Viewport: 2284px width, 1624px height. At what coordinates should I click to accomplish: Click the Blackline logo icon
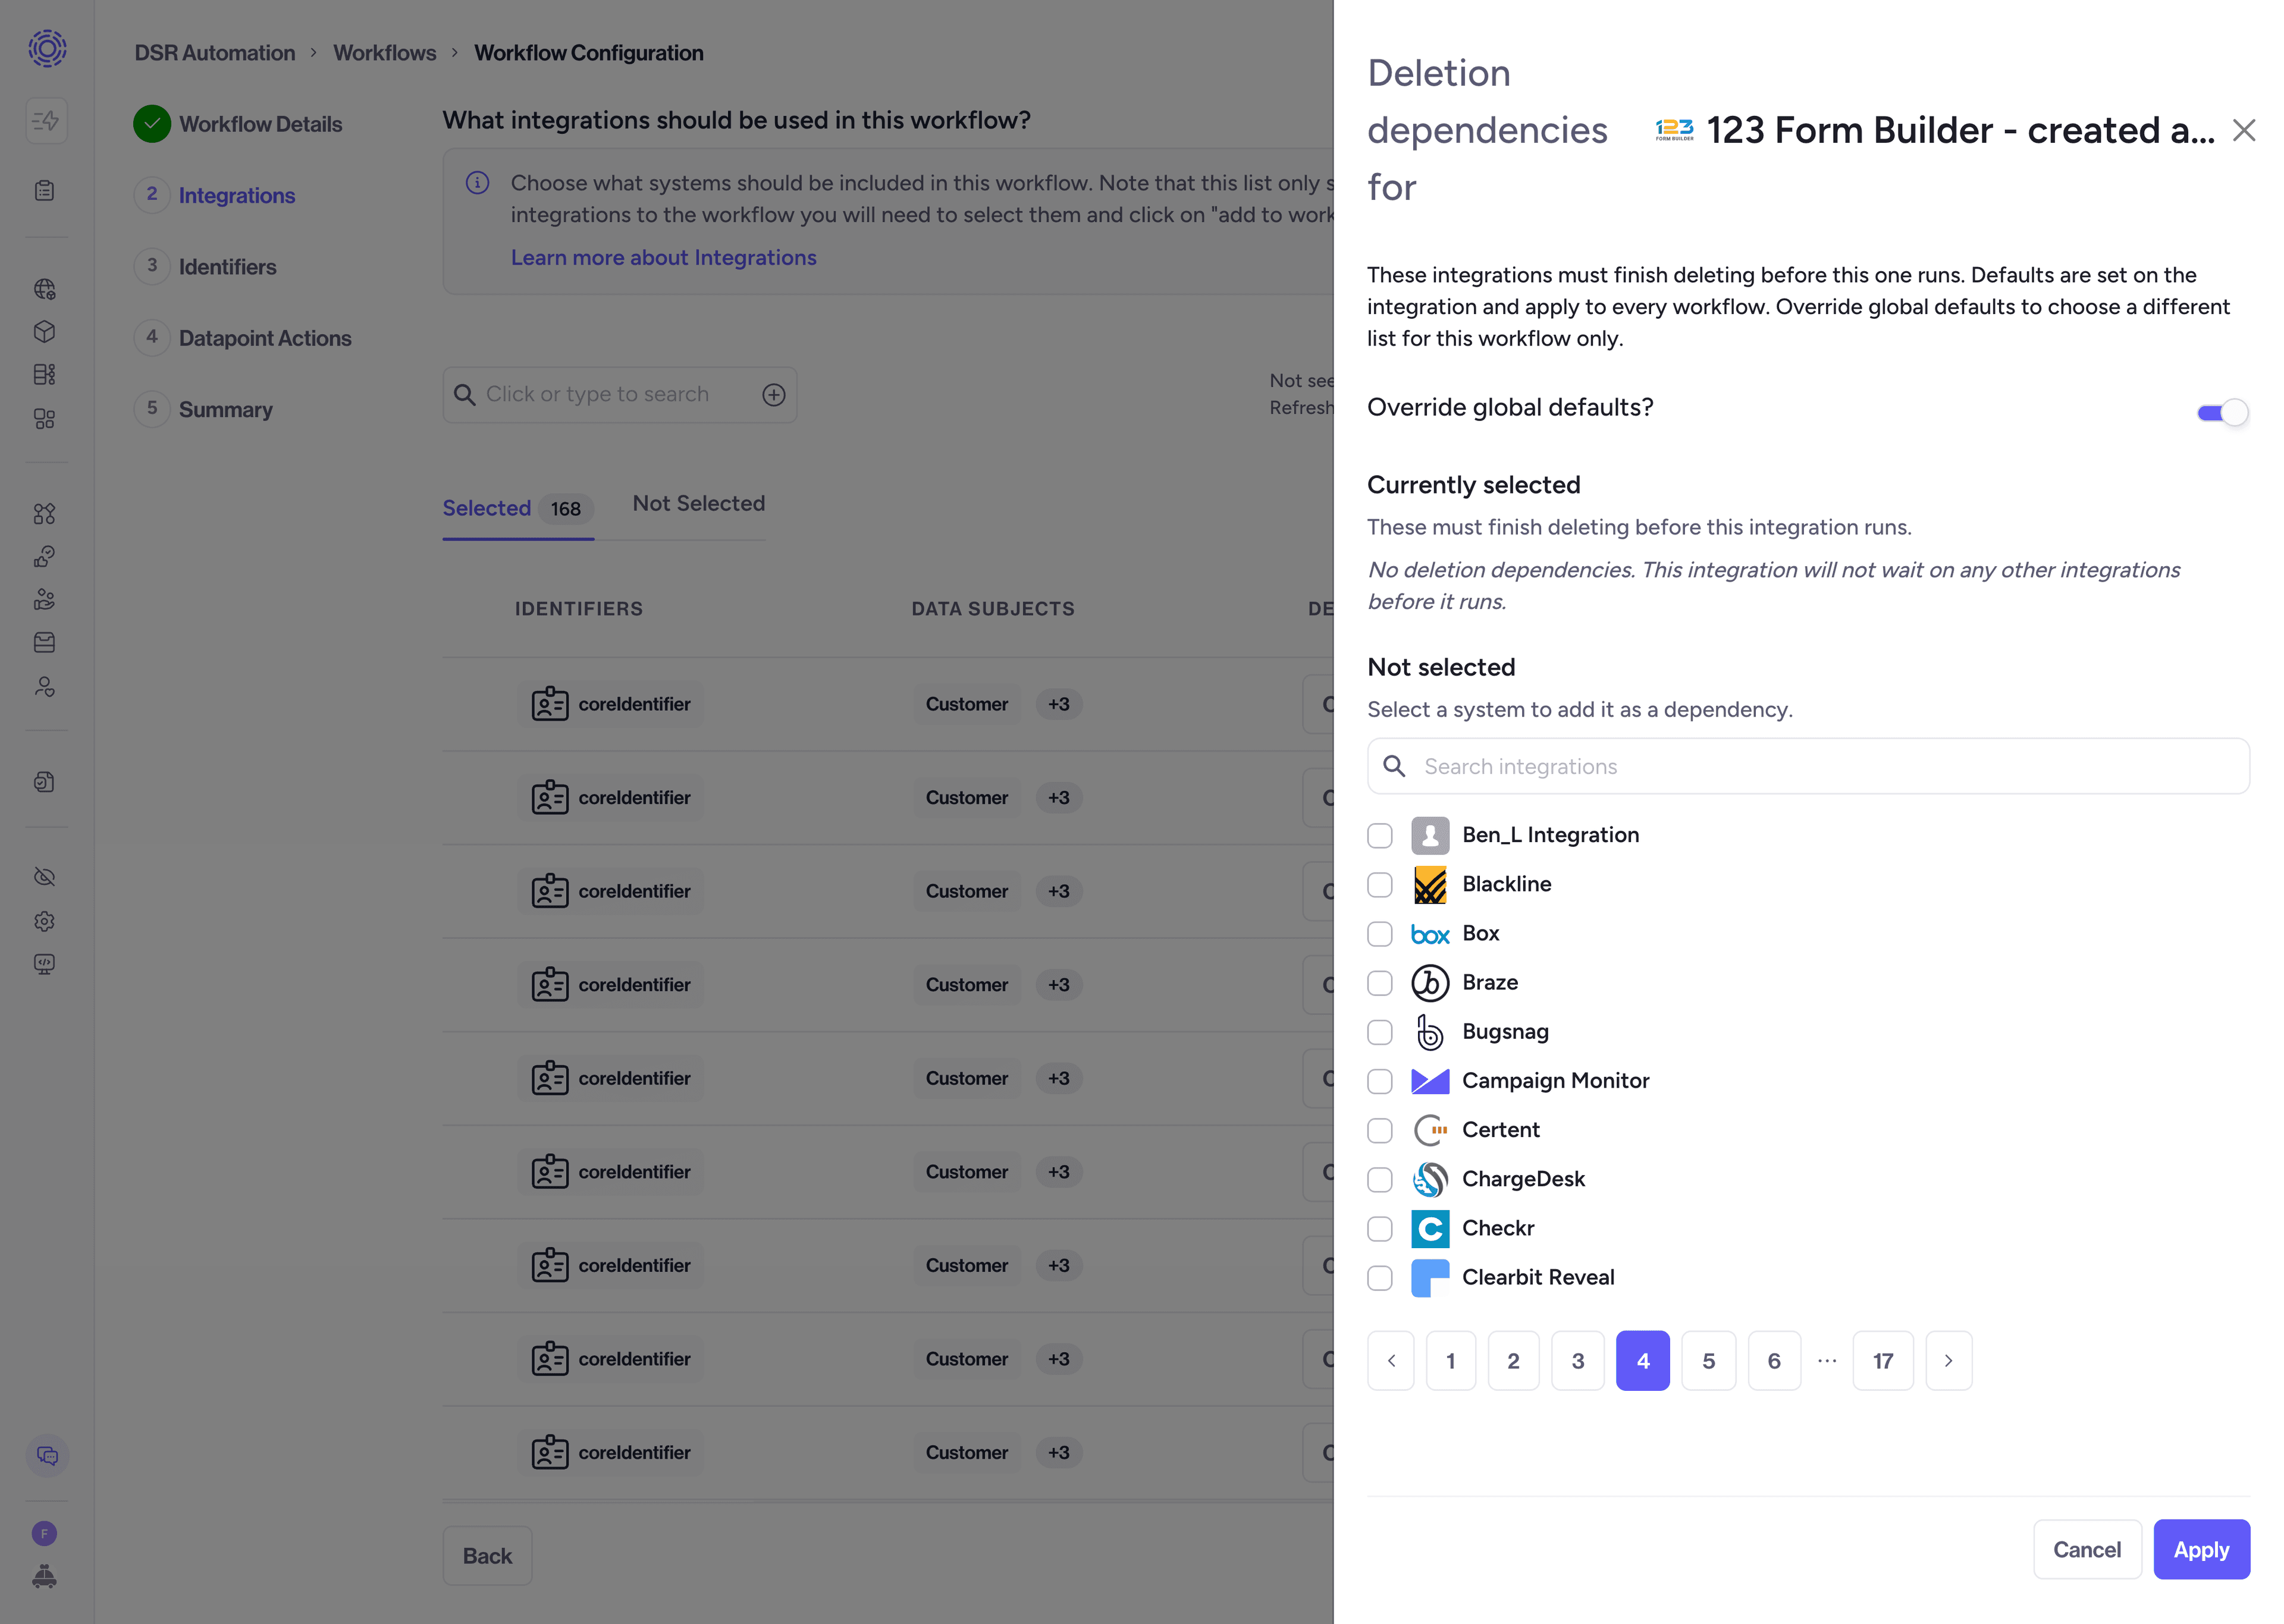point(1430,885)
